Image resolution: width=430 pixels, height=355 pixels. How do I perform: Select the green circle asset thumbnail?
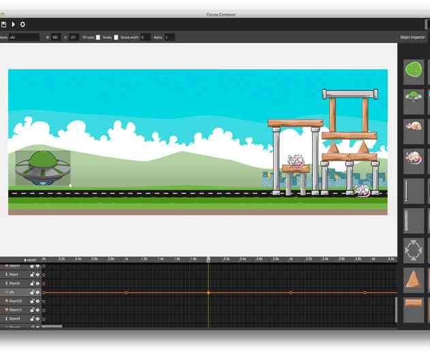414,72
